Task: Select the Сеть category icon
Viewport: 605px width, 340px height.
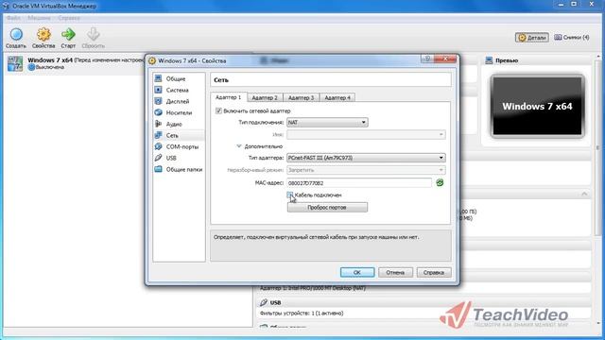Action: click(x=158, y=135)
